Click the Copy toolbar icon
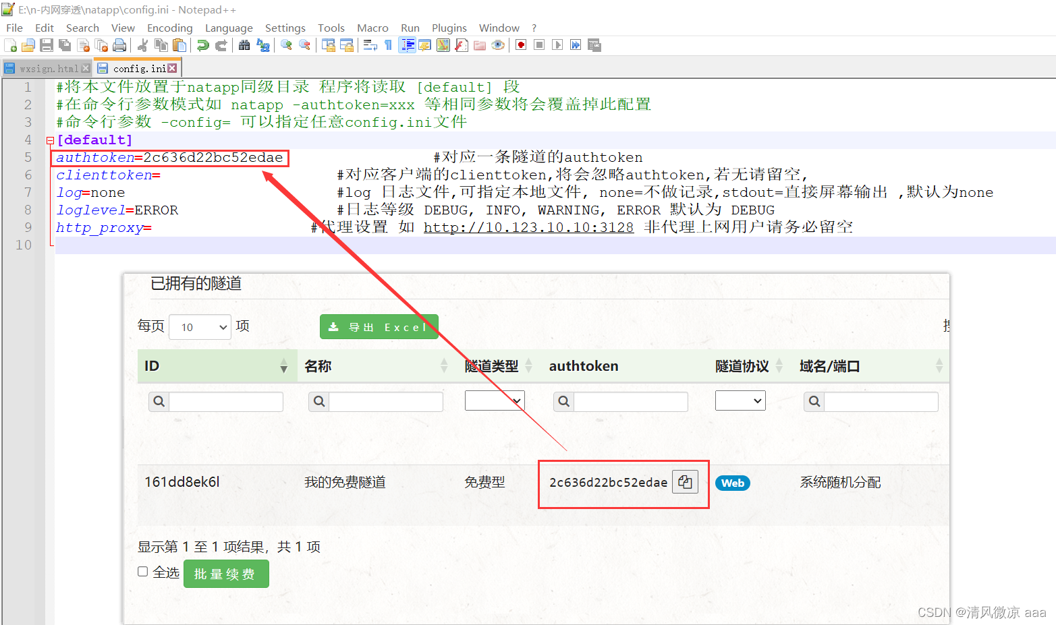Screen dimensions: 1056x625 click(161, 45)
